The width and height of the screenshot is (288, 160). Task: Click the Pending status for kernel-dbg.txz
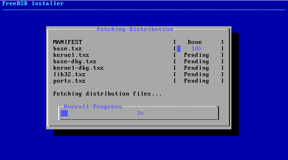(197, 68)
